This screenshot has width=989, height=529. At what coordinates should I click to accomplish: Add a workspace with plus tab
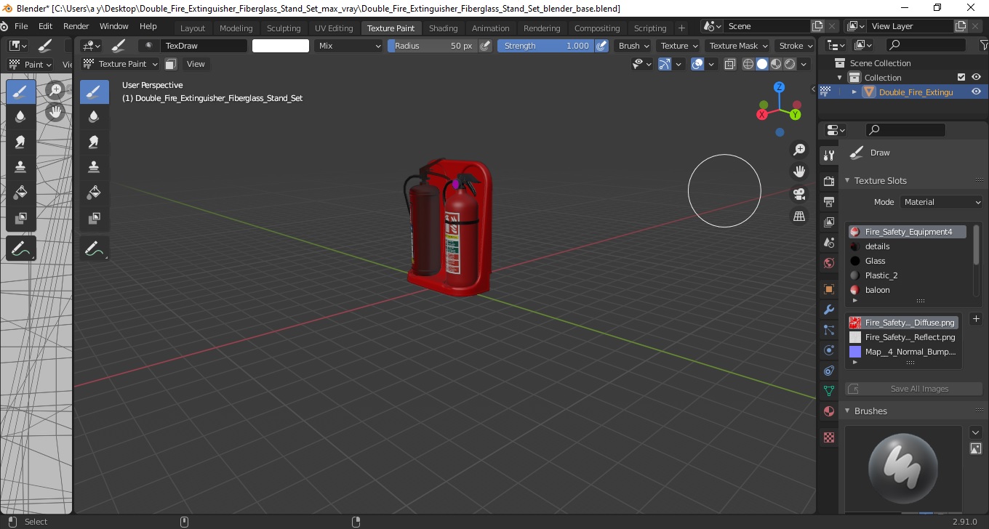pos(681,28)
